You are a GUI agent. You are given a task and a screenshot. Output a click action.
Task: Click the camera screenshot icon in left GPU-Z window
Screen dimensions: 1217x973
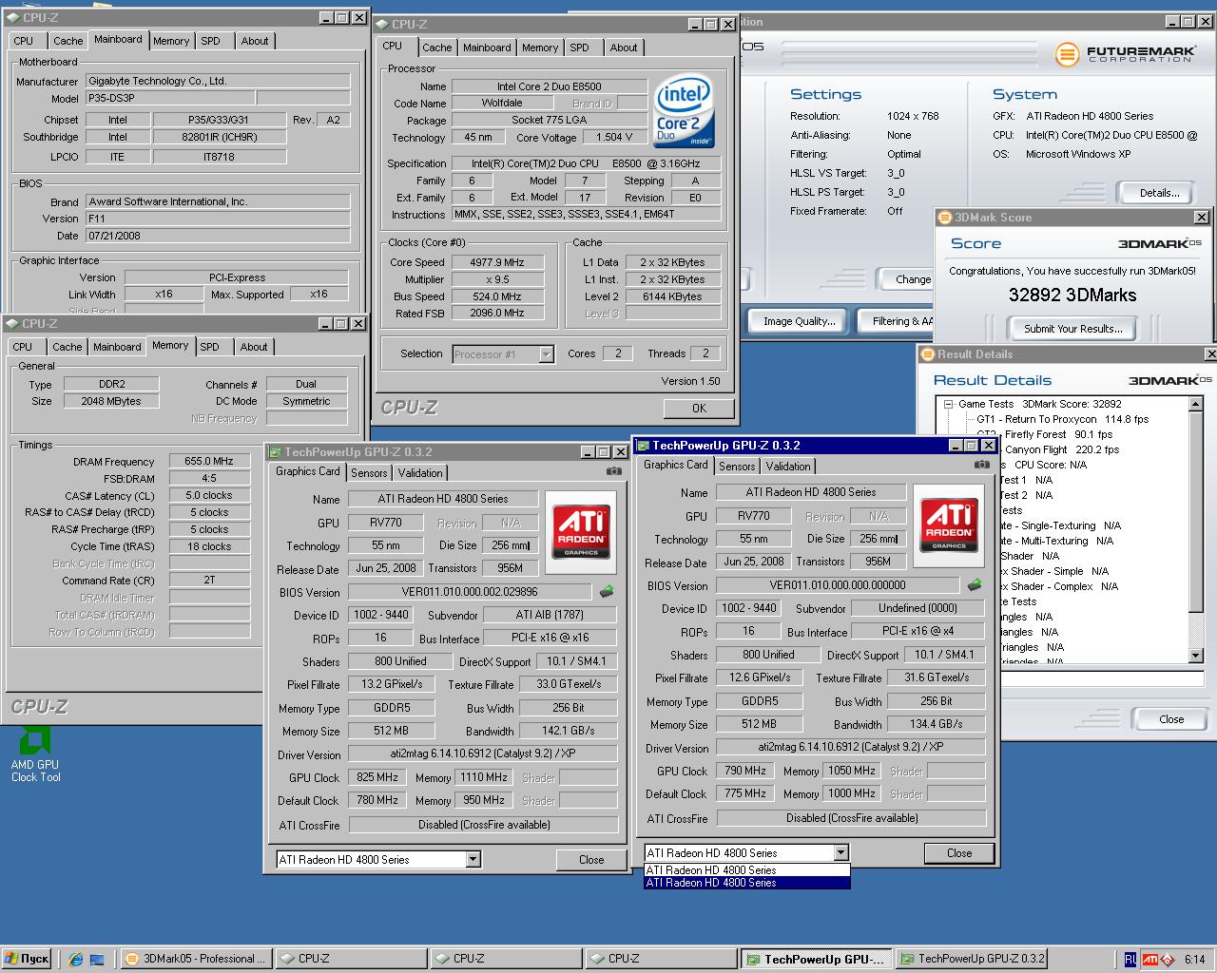(614, 471)
